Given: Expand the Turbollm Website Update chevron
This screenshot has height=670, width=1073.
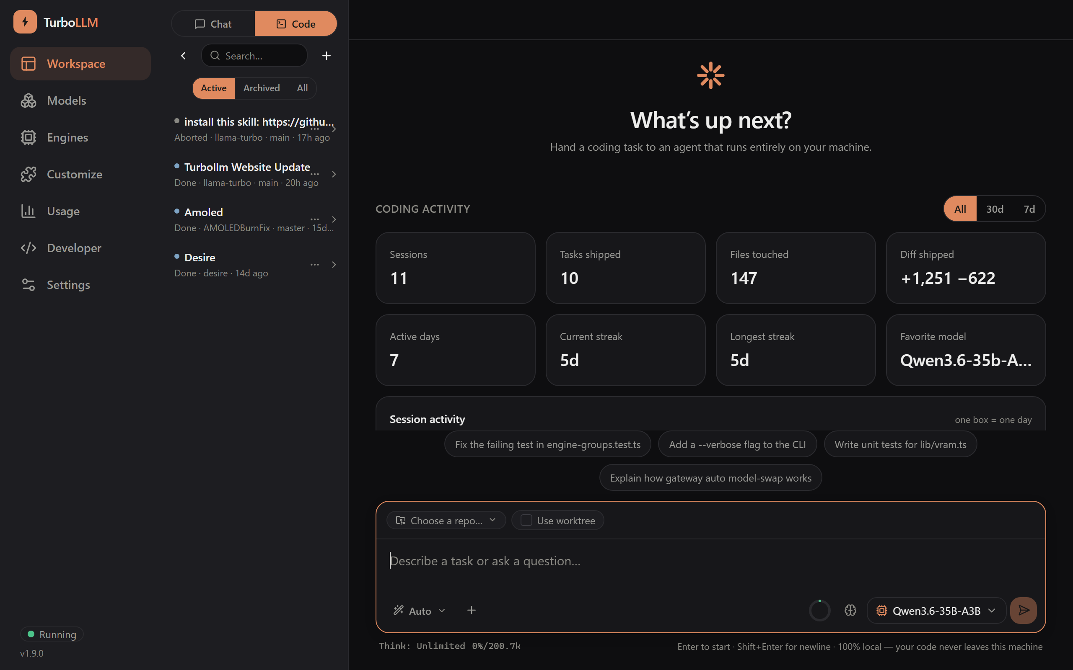Looking at the screenshot, I should point(334,174).
